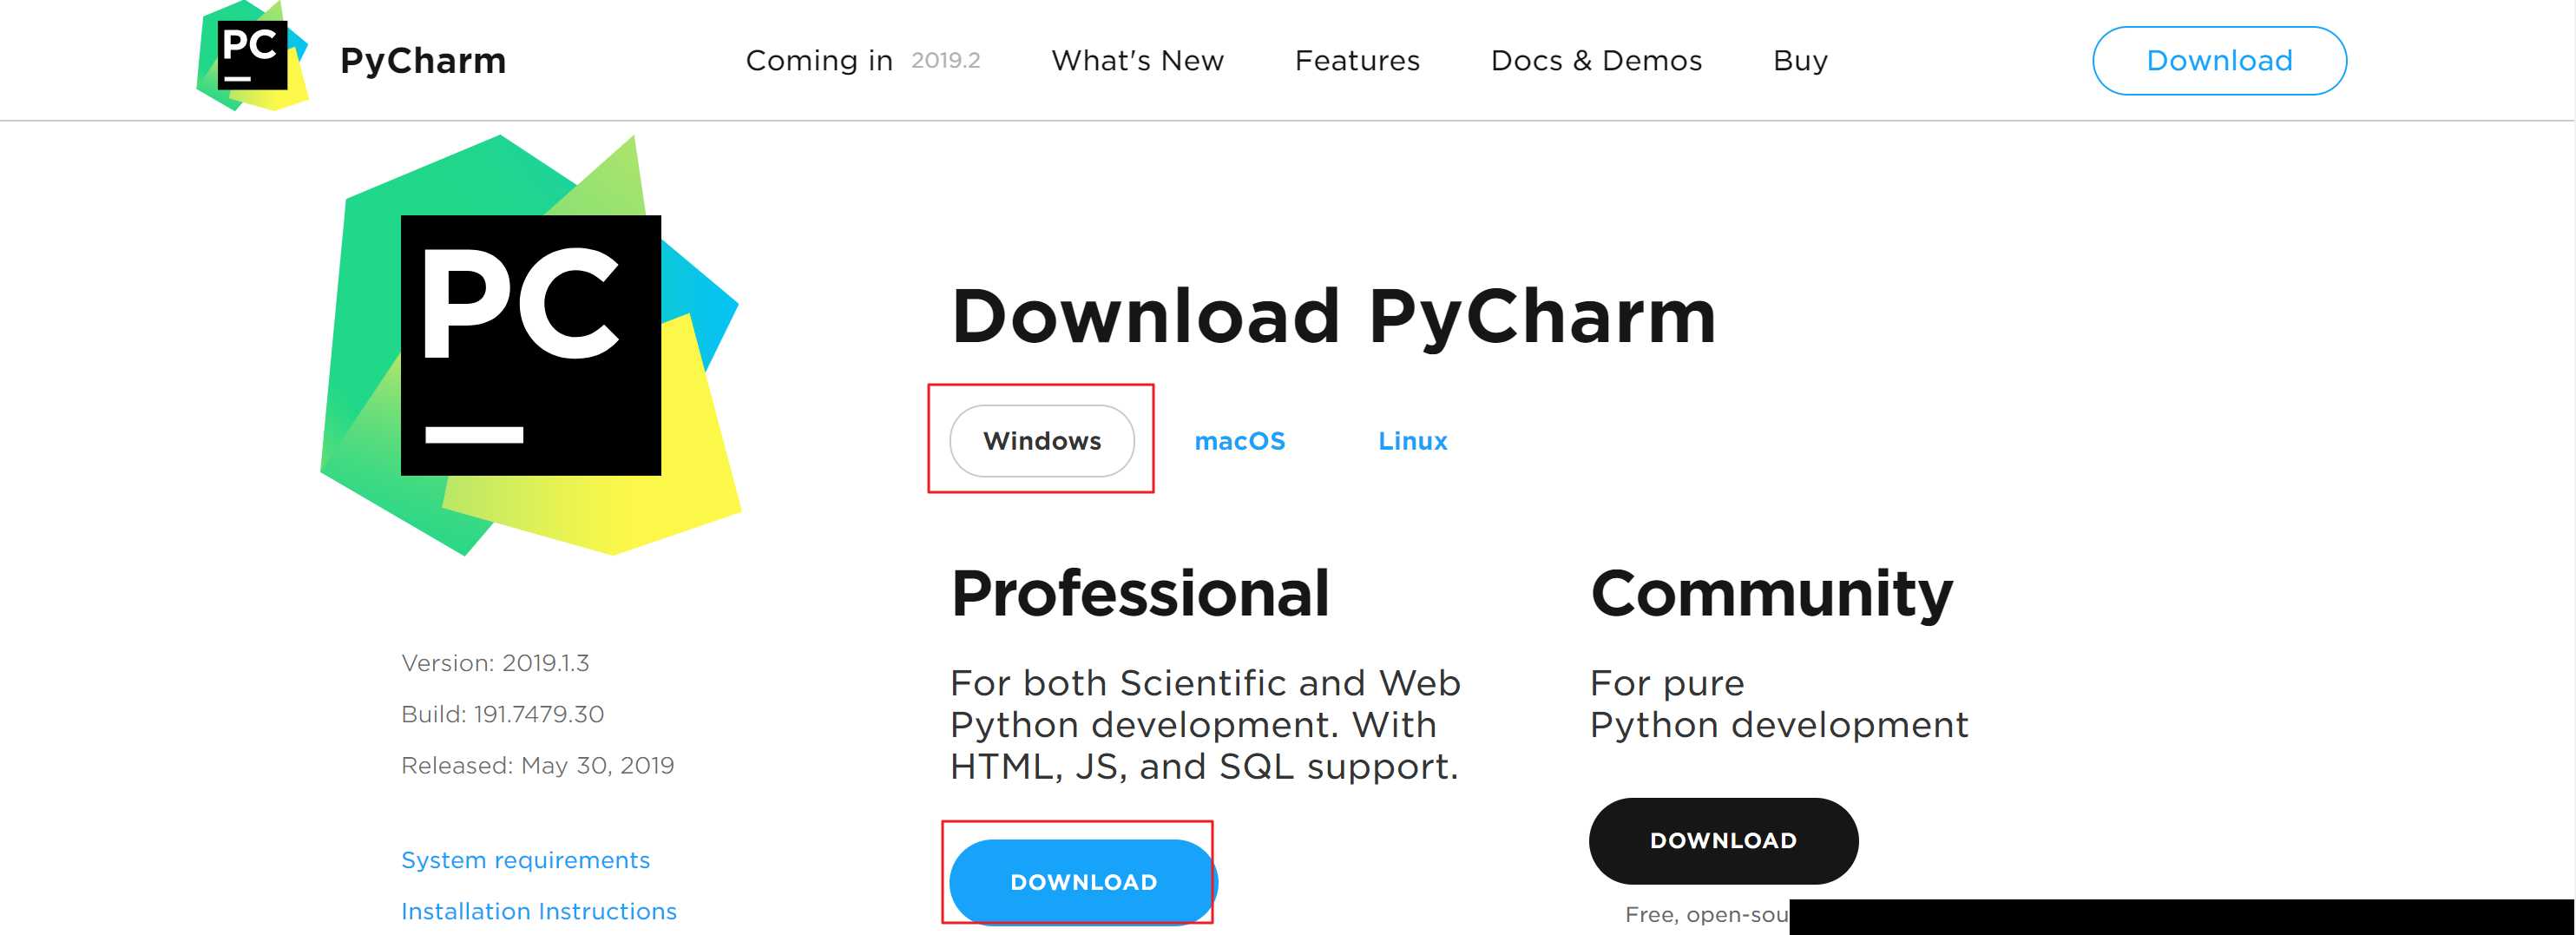This screenshot has width=2576, height=935.
Task: Click the large PyCharm logo image
Action: (x=531, y=345)
